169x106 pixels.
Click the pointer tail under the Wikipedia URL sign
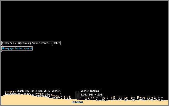coord(2,46)
